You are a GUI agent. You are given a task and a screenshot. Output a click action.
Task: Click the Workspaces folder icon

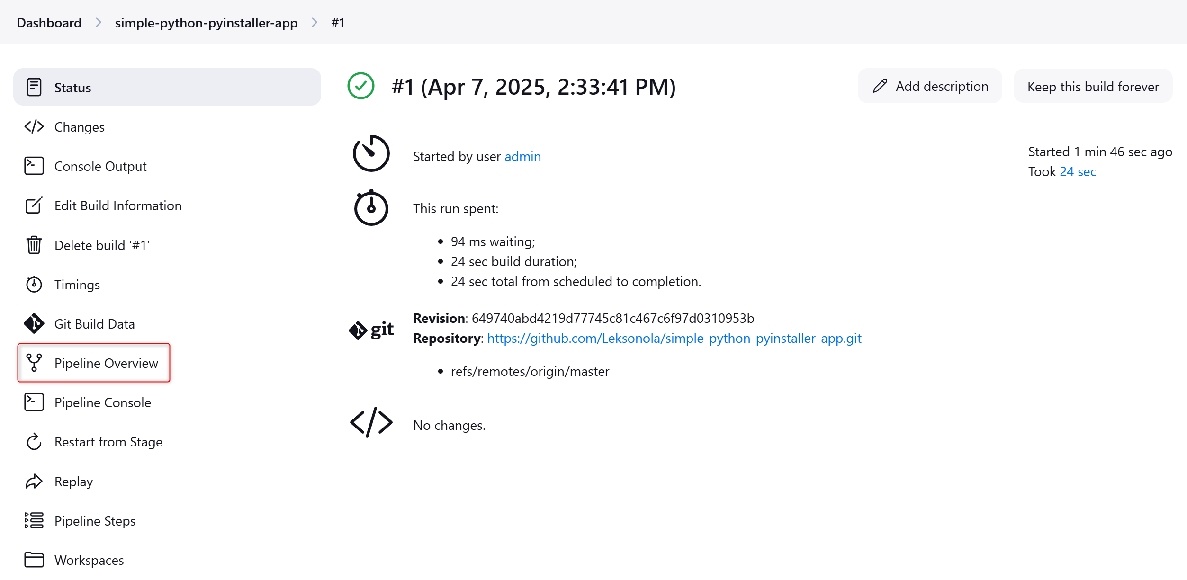(34, 560)
